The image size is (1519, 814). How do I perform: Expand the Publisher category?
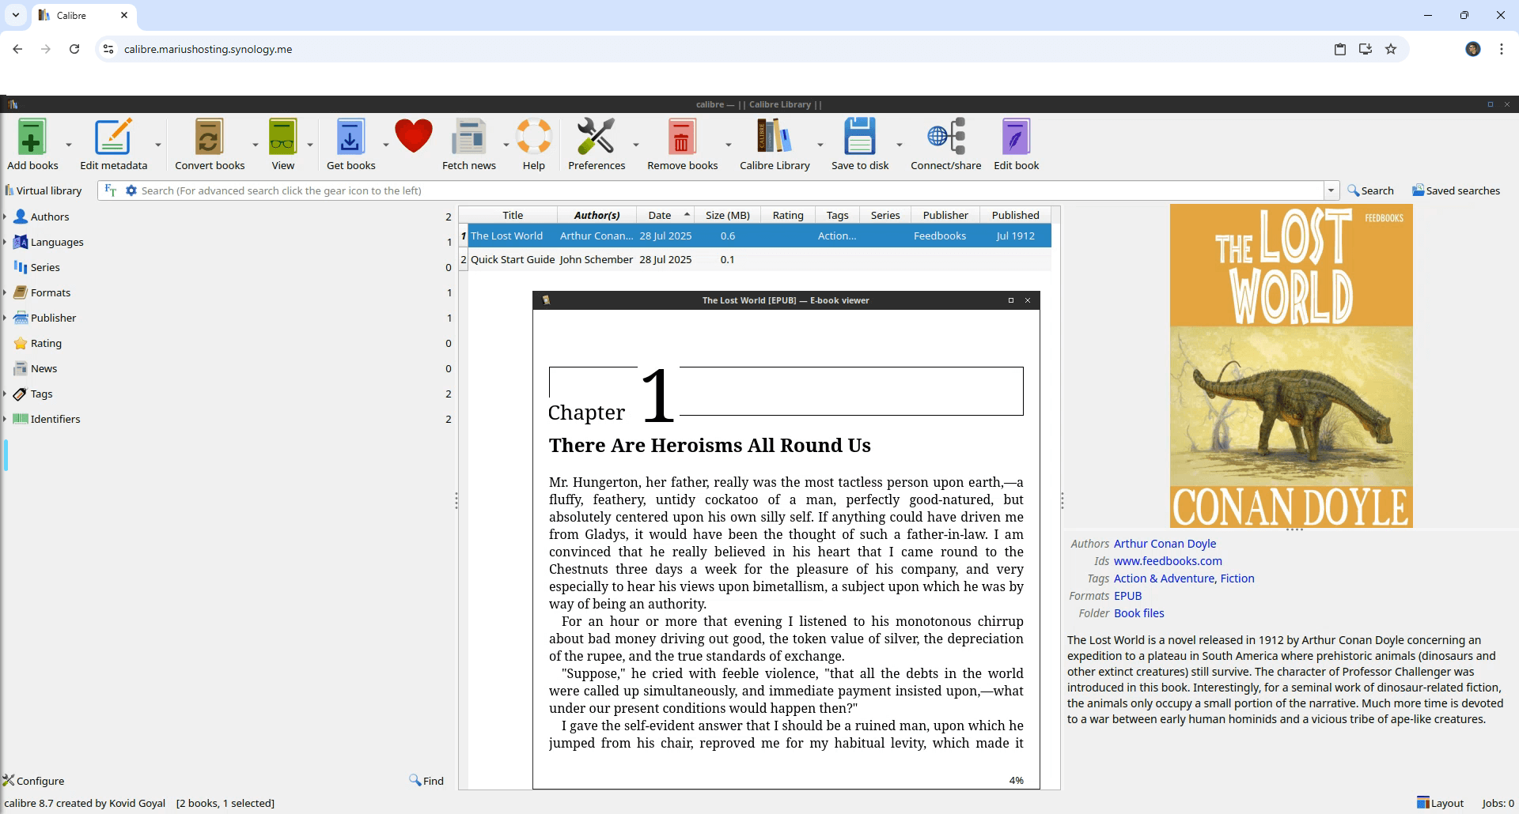coord(5,318)
